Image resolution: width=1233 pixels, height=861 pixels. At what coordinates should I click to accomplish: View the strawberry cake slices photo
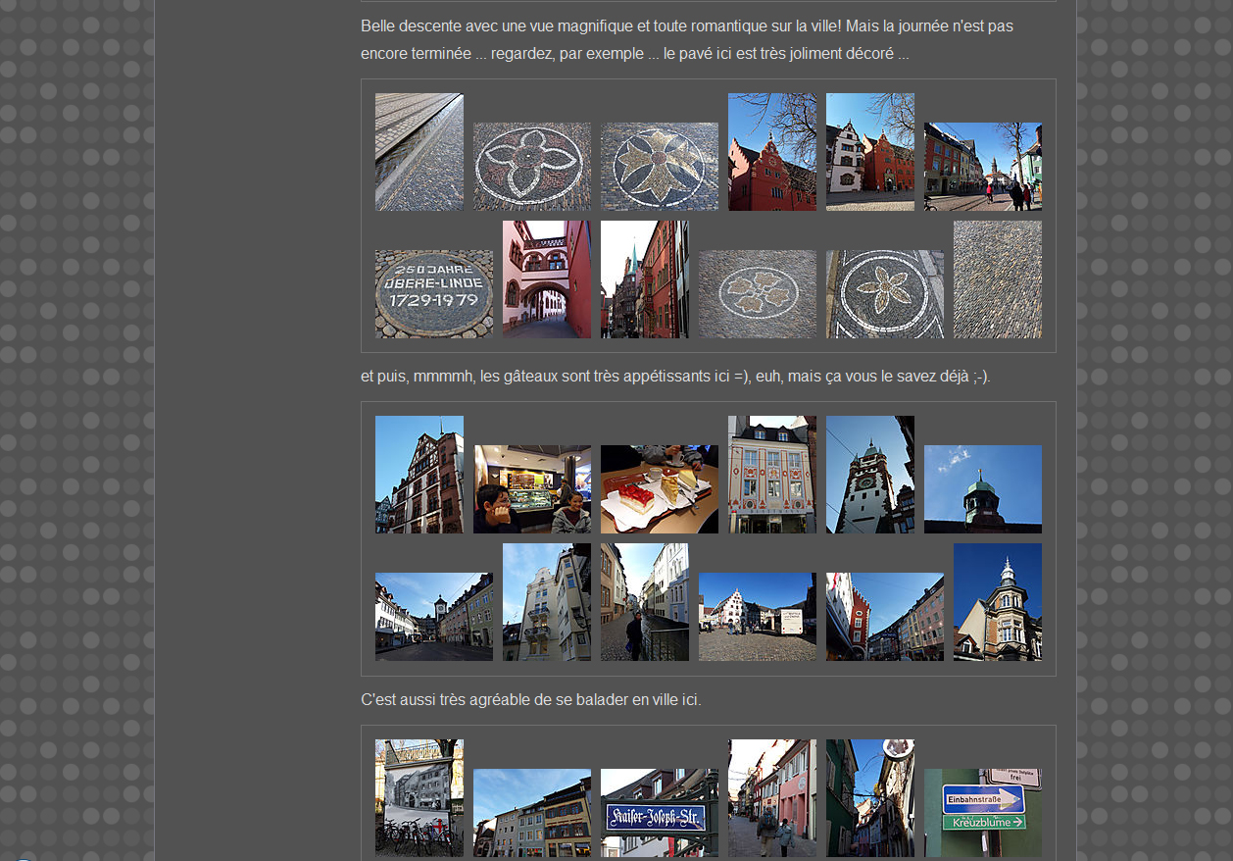pyautogui.click(x=659, y=488)
